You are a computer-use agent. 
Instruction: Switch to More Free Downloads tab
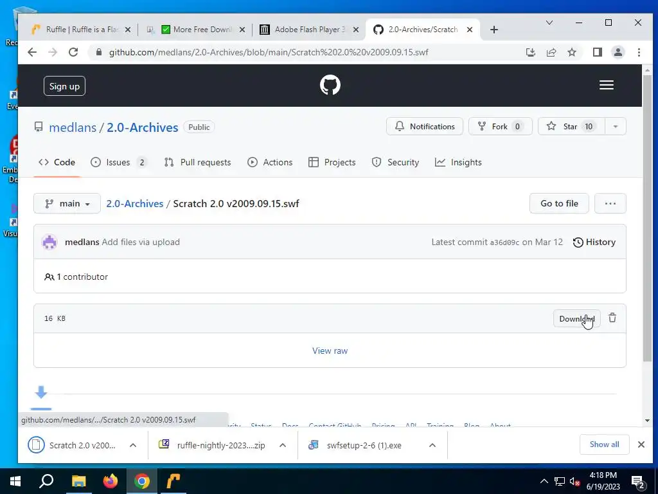tap(196, 30)
